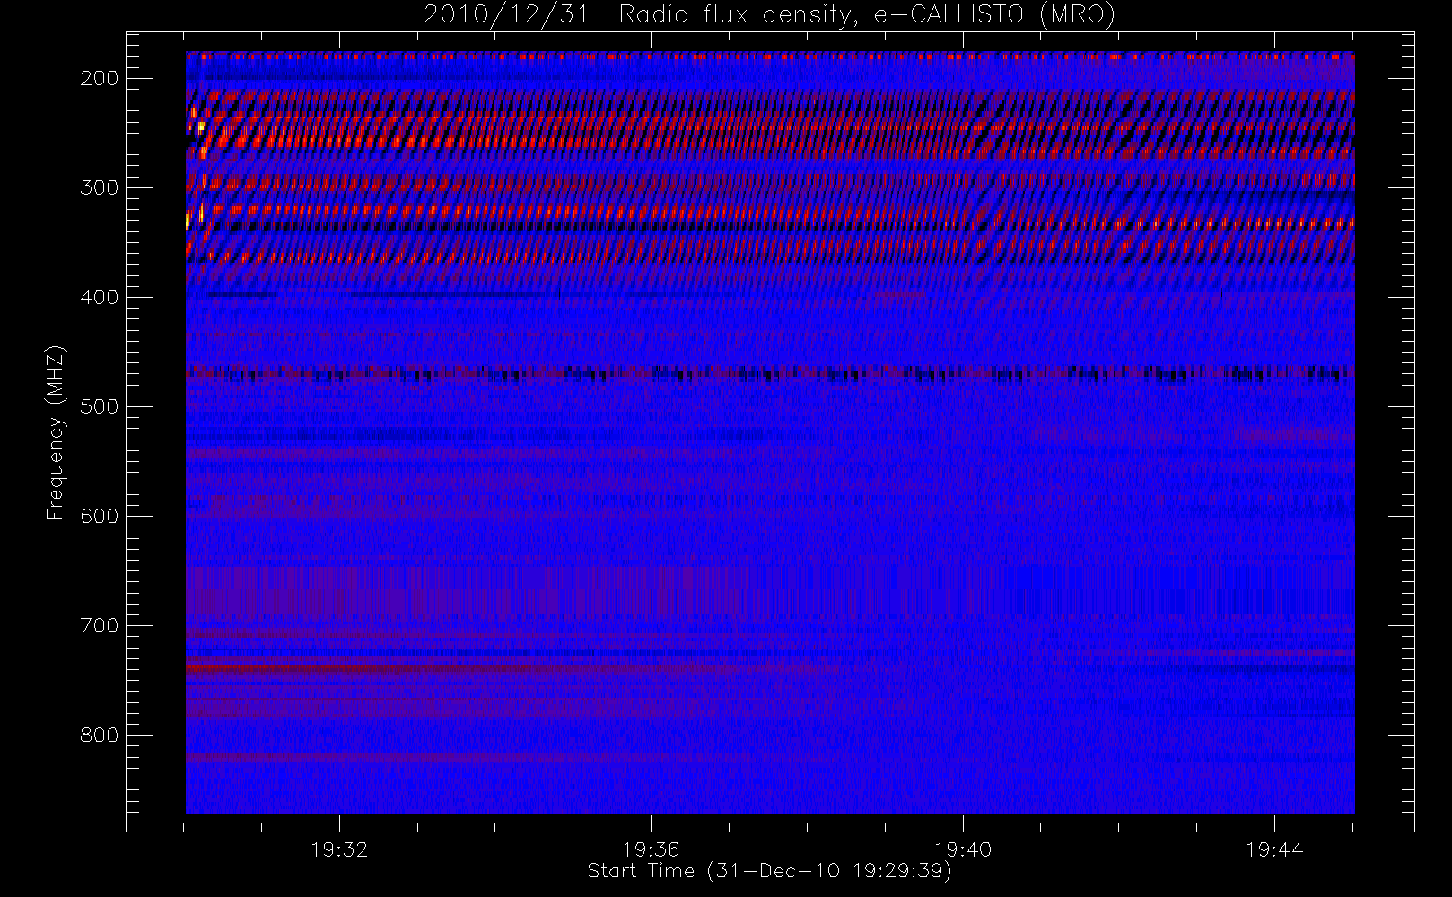Click the 800 frequency tick label

coord(99,735)
